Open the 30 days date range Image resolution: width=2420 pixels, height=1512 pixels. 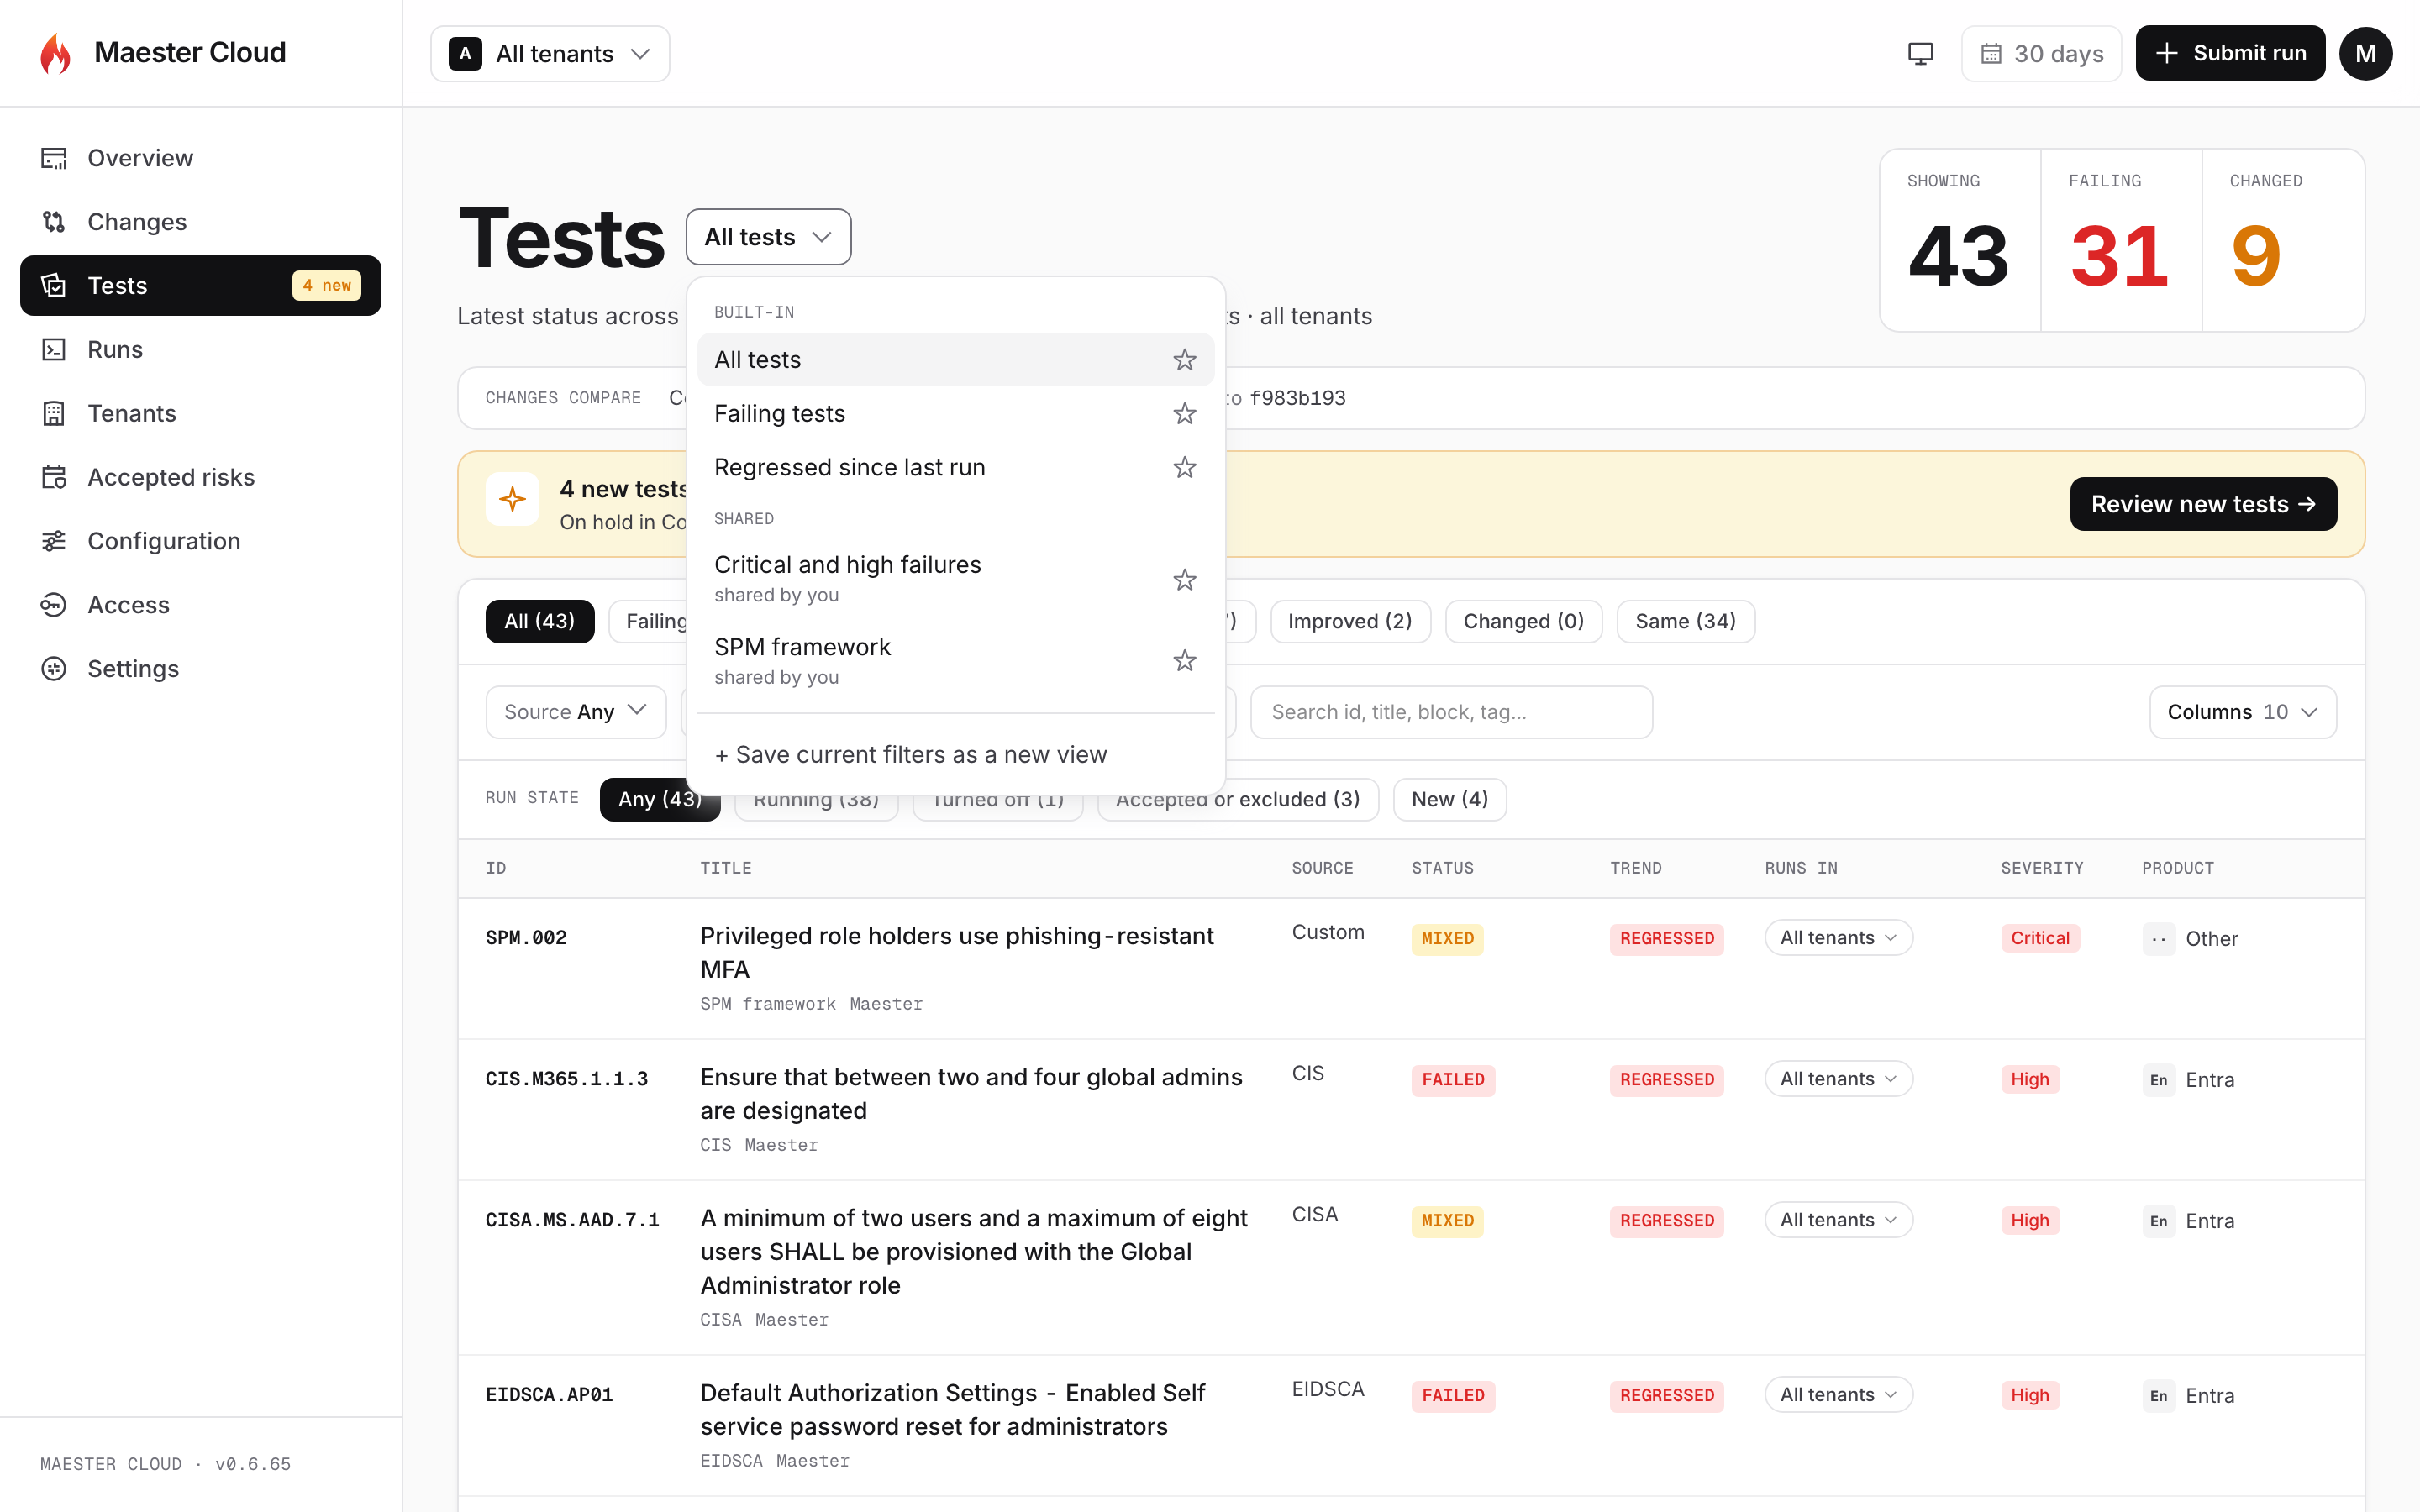(x=2041, y=53)
